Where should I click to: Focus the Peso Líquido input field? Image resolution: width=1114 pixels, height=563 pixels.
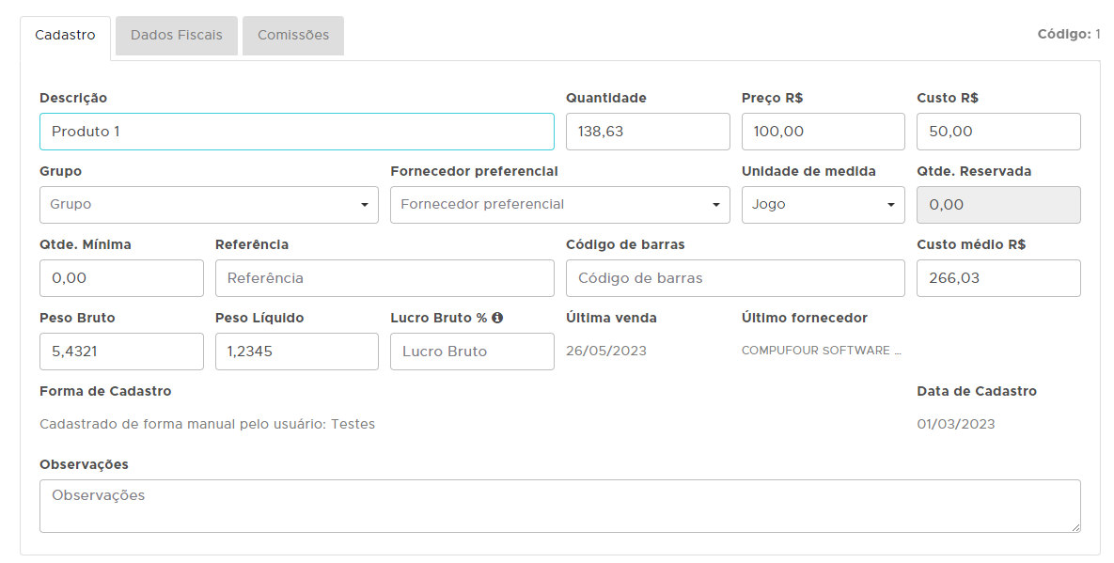[296, 352]
